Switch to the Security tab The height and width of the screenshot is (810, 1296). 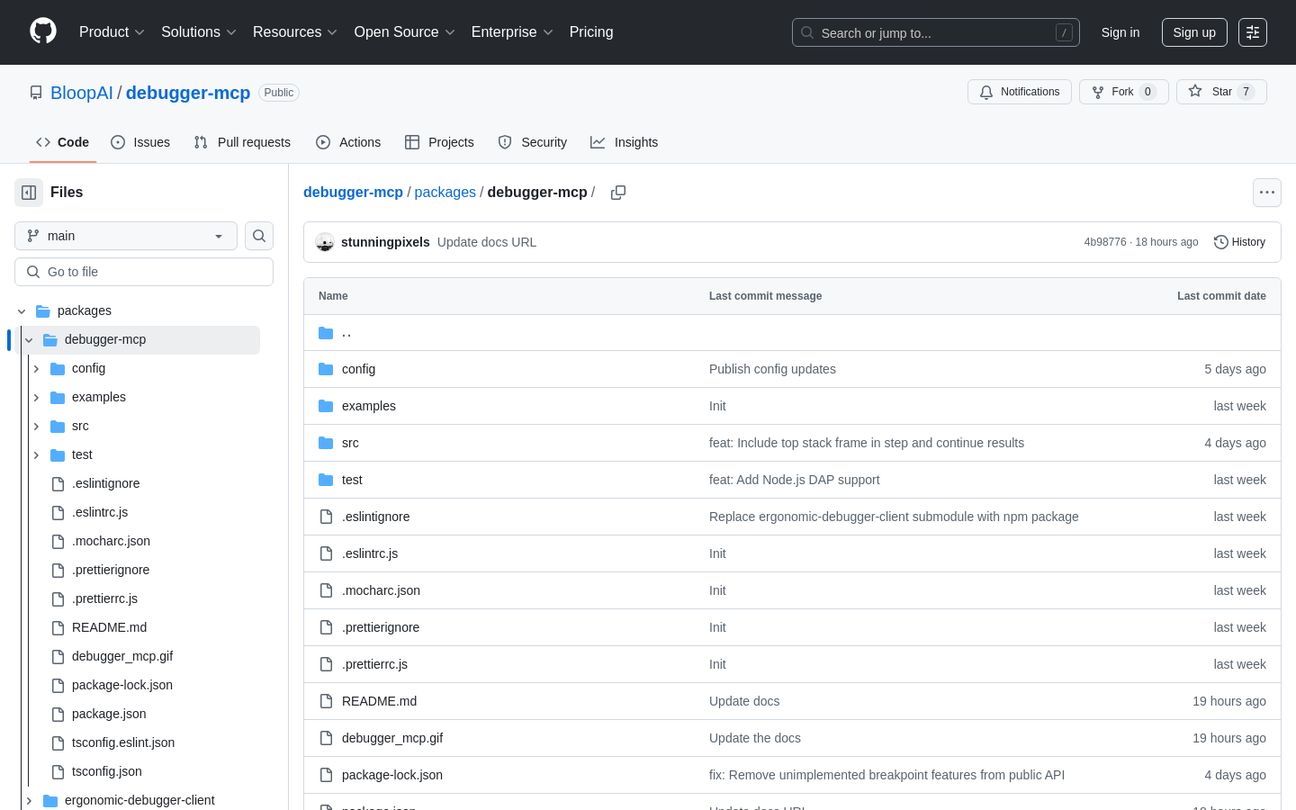pyautogui.click(x=532, y=142)
